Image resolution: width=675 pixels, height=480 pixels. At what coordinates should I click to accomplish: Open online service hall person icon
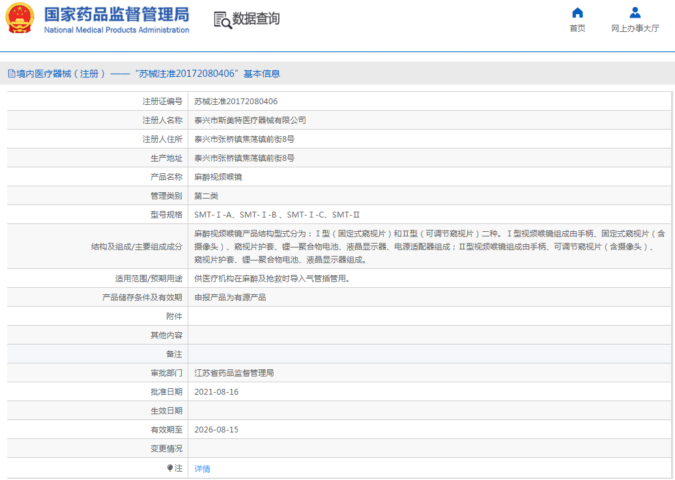coord(635,13)
